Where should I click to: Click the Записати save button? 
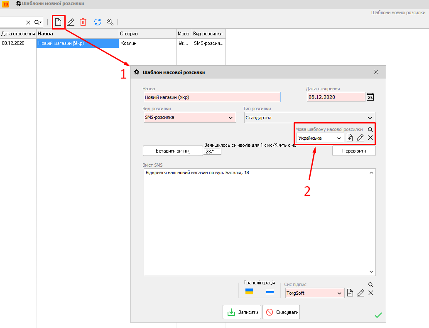click(243, 312)
